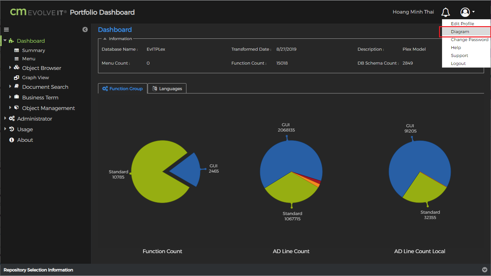Click the Object Management cube icon
The height and width of the screenshot is (276, 491).
tap(17, 108)
